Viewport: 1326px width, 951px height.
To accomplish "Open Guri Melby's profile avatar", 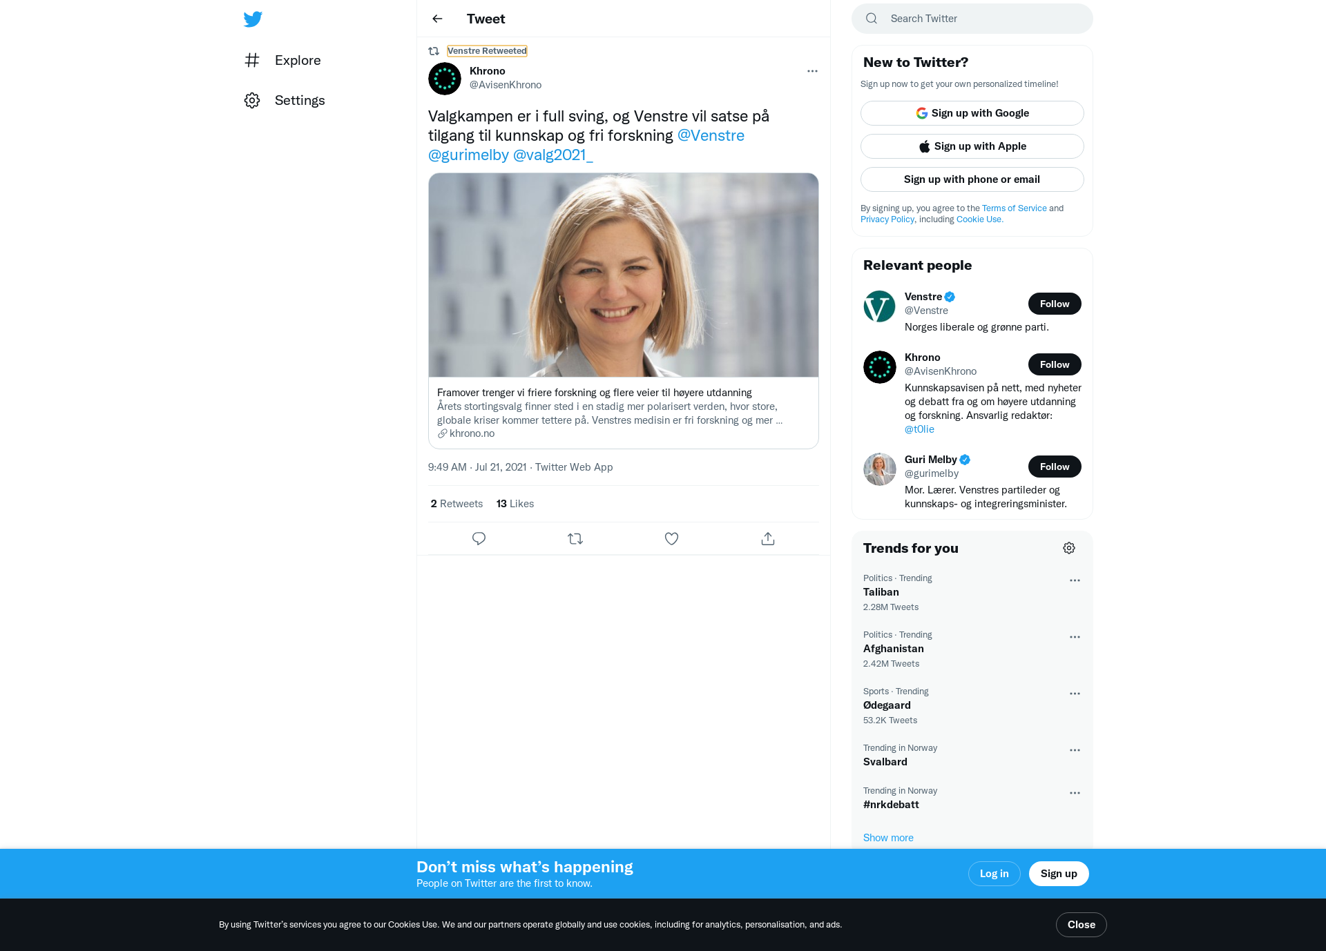I will point(880,469).
